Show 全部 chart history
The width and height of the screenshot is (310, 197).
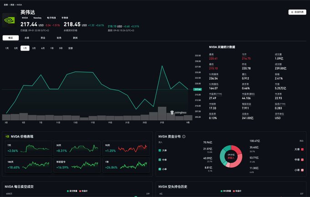coord(70,48)
